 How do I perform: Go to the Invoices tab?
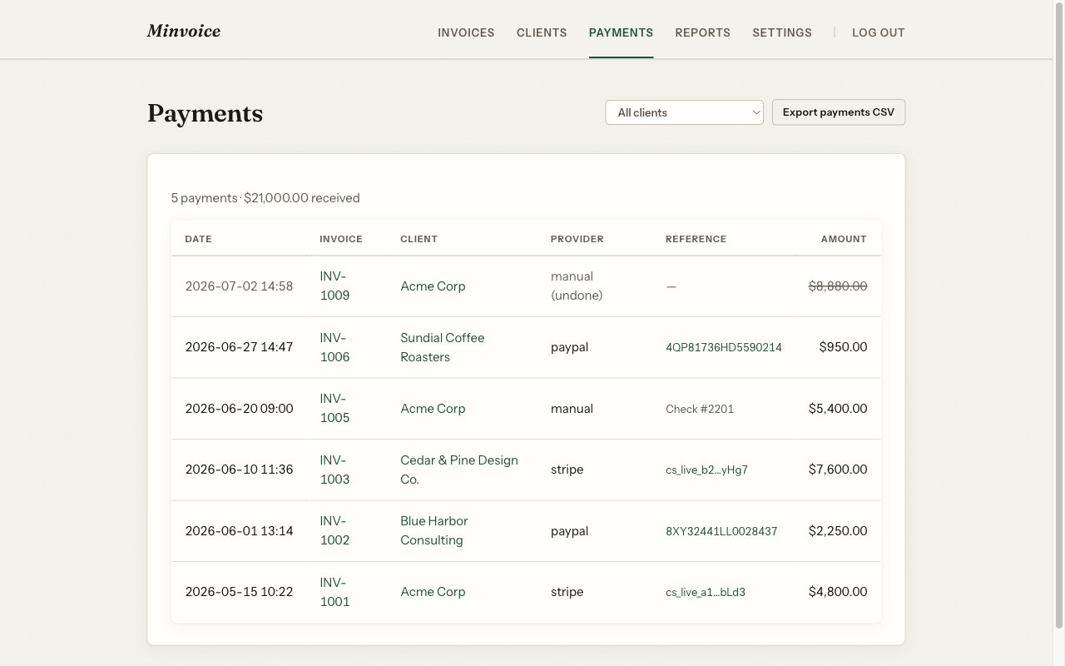466,32
